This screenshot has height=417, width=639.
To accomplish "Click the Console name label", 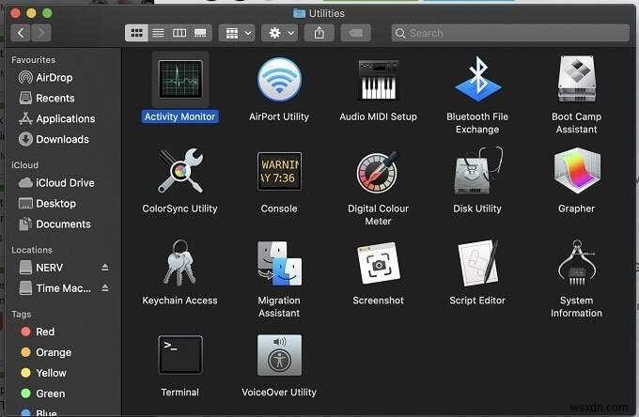I will [279, 208].
